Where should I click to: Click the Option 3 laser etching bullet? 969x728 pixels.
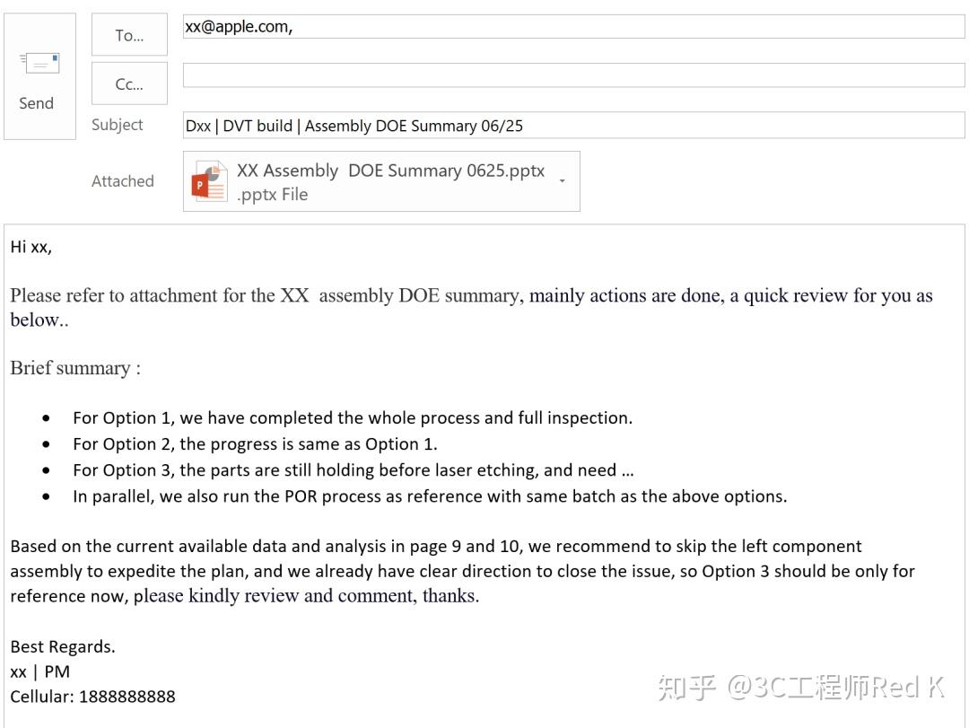tap(353, 470)
